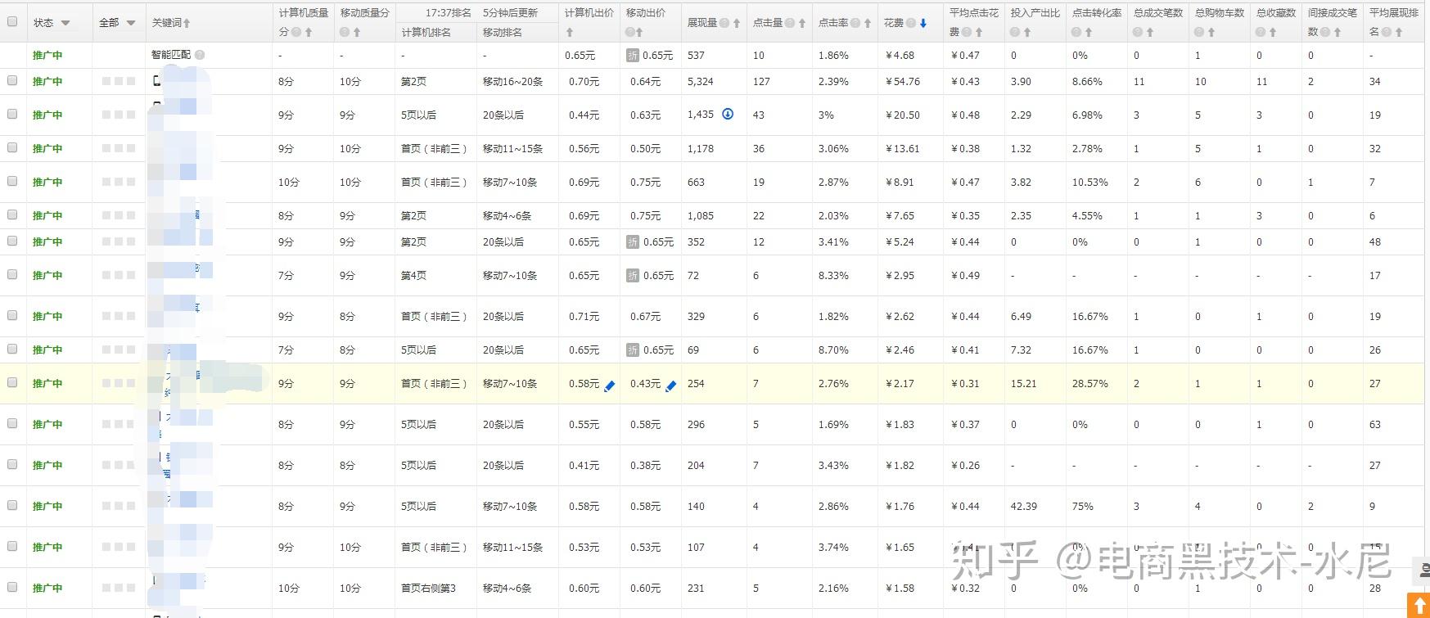This screenshot has width=1430, height=618.
Task: Check the row with 296 impressions
Action: point(12,423)
